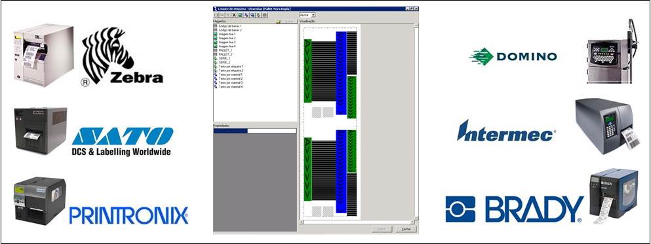Select SERIE_1 element
This screenshot has width=651, height=244.
[x=224, y=58]
